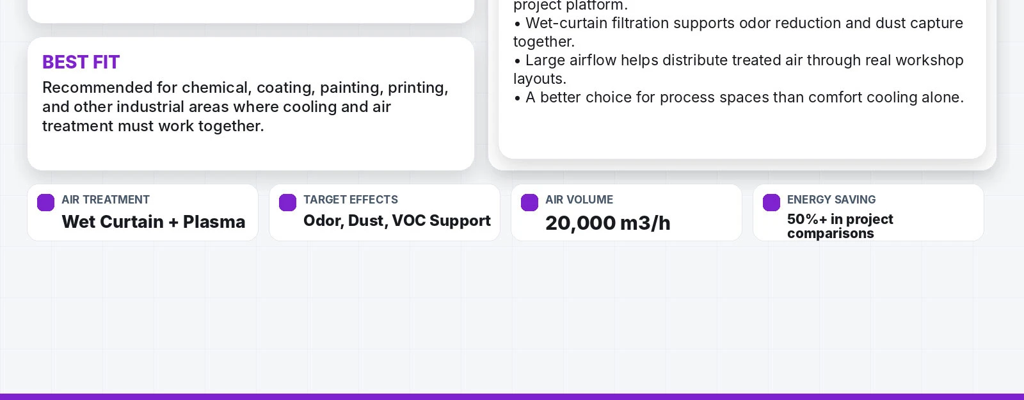Click the purple icon beside Target Effects
This screenshot has width=1024, height=400.
pos(287,202)
